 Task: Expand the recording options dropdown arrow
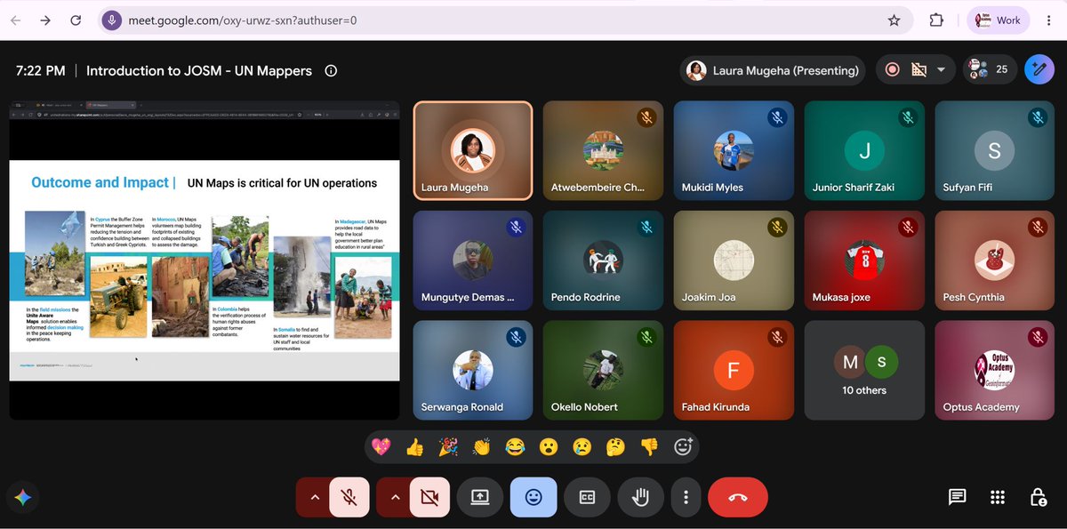pyautogui.click(x=941, y=70)
